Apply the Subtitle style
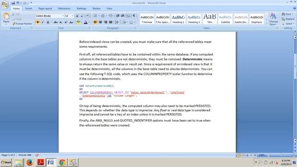The width and height of the screenshot is (297, 167). [x=226, y=19]
